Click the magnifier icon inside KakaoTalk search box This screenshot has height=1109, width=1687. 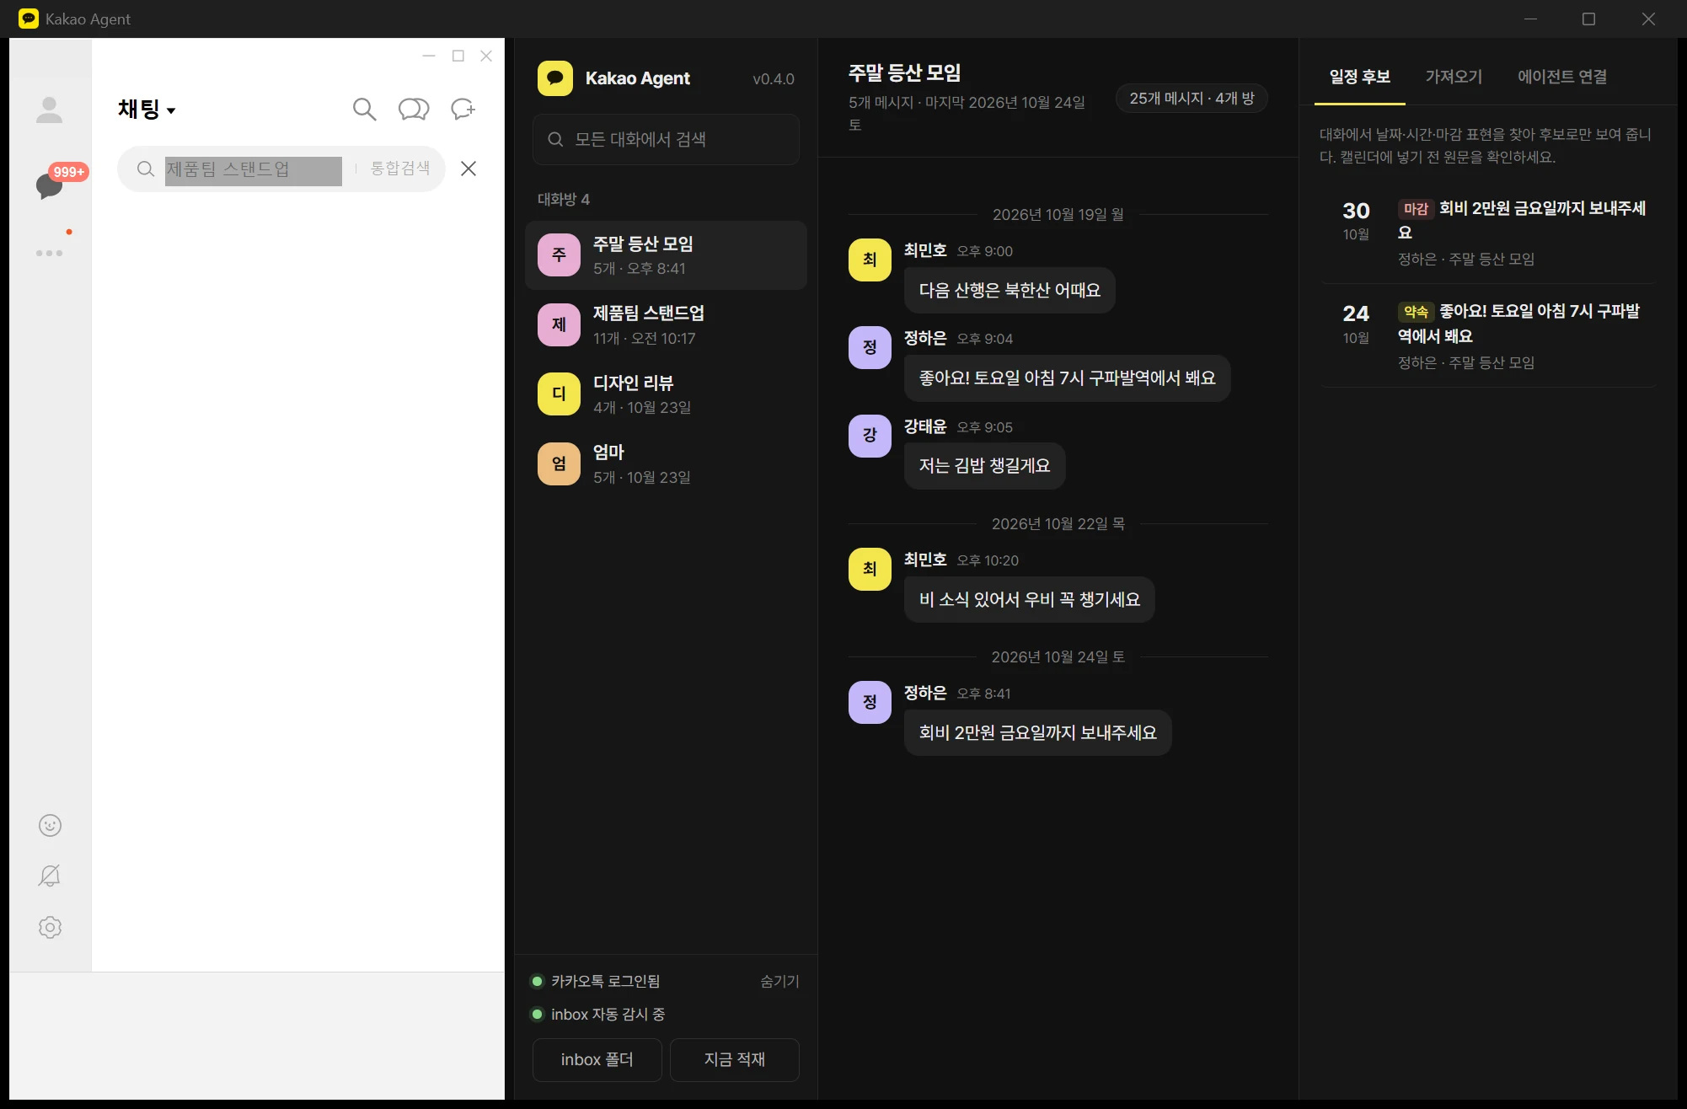pos(146,169)
